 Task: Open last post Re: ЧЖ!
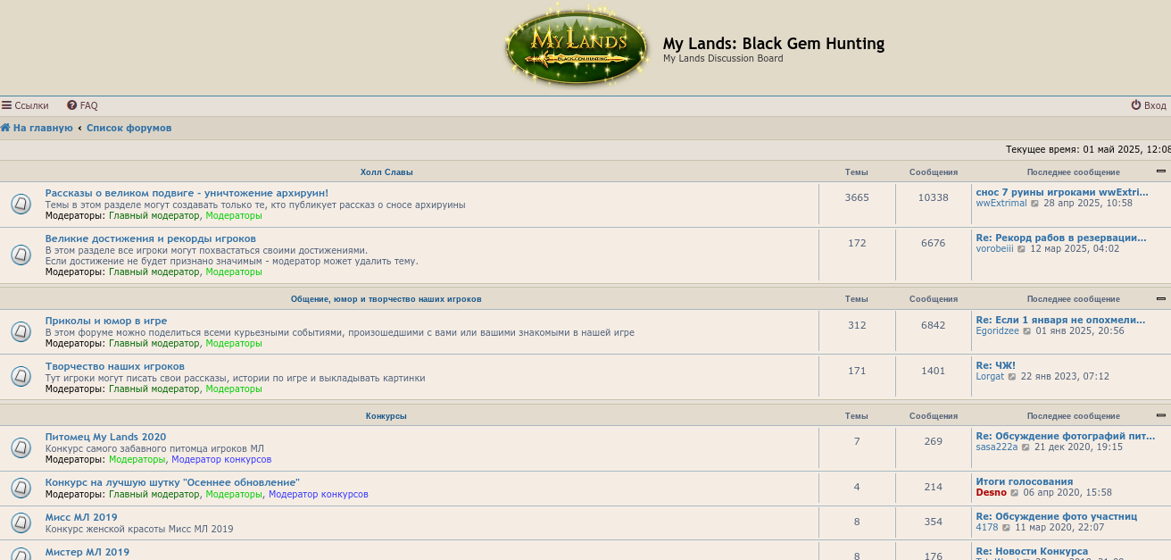996,365
